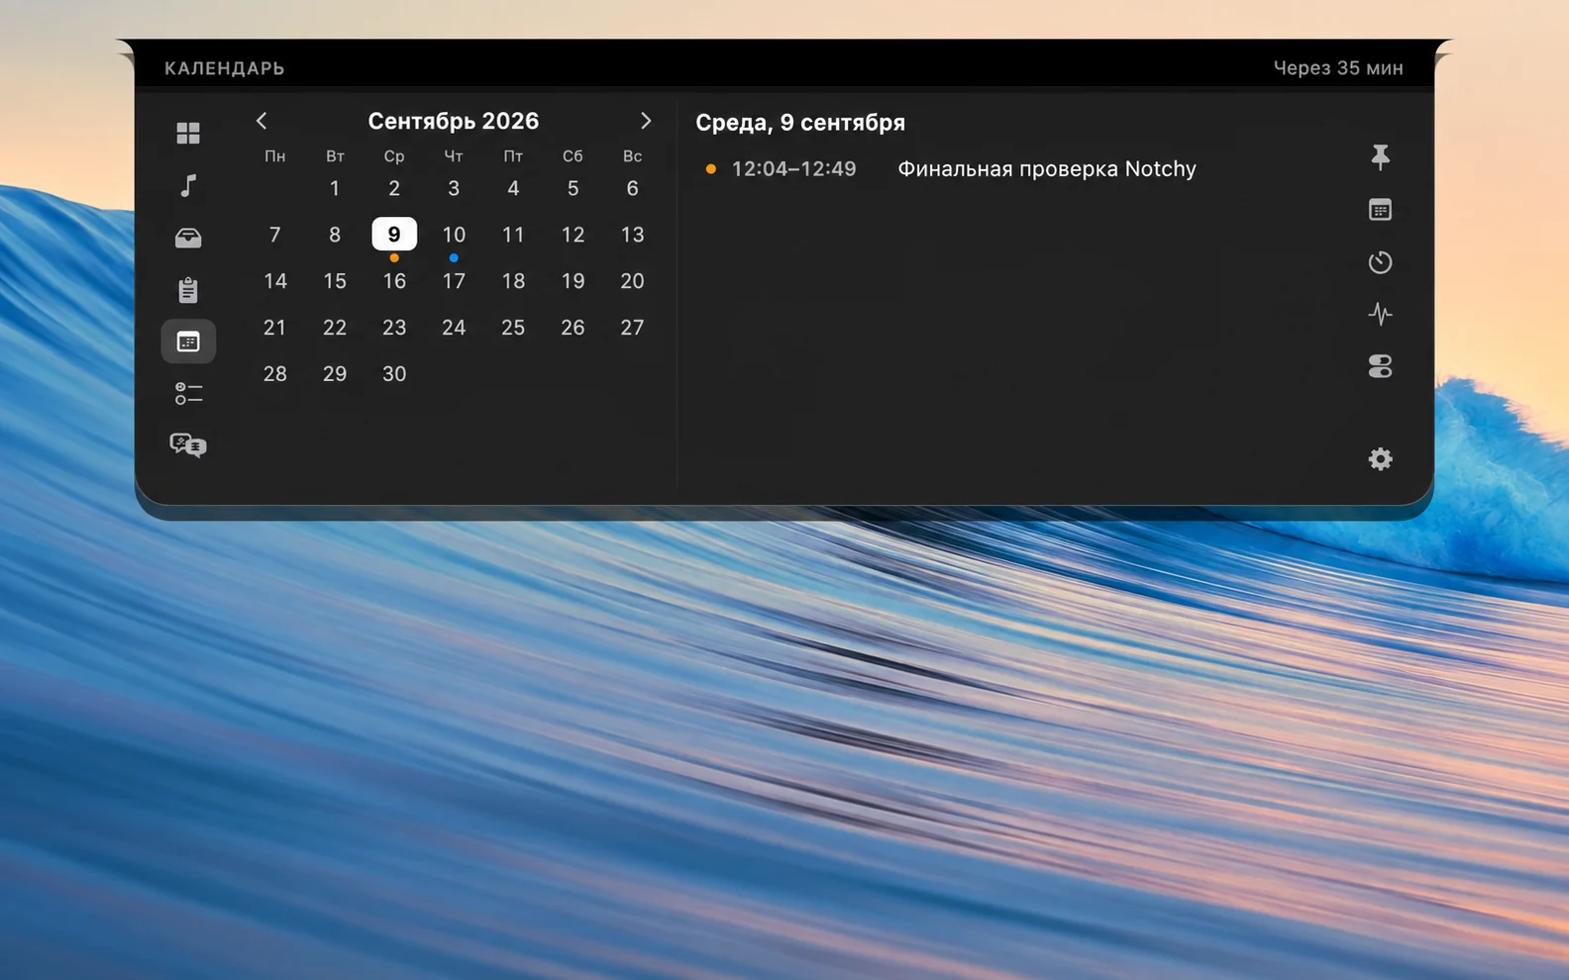Select date 24 in the calendar
The height and width of the screenshot is (980, 1569).
coord(454,328)
